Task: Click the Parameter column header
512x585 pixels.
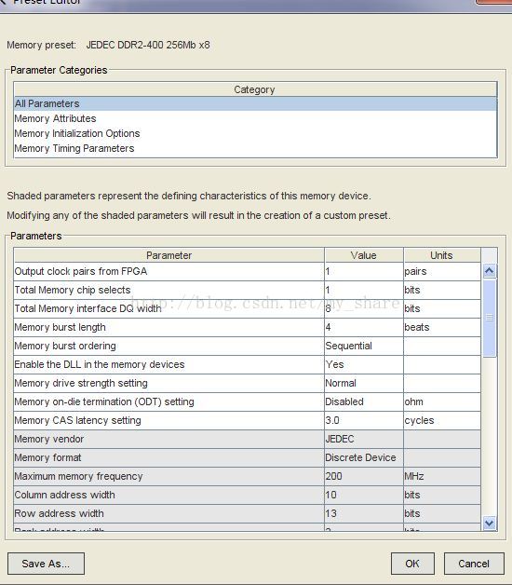Action: click(x=168, y=255)
